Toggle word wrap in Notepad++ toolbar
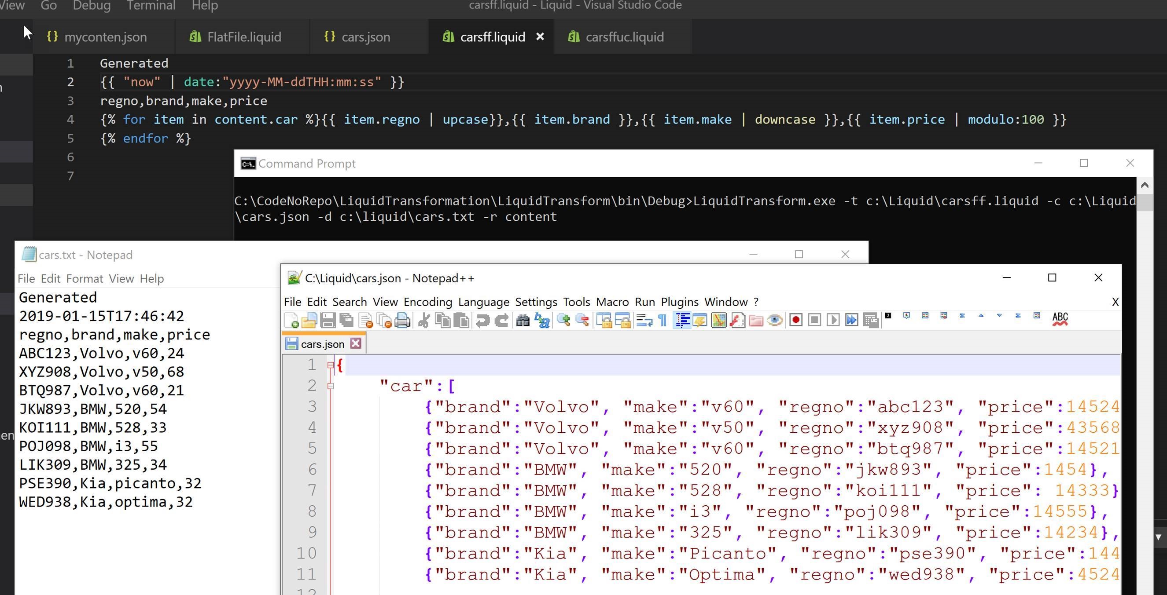1167x595 pixels. (644, 320)
